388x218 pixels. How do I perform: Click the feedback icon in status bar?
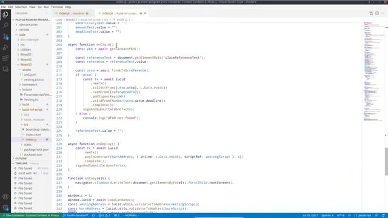pos(376,216)
